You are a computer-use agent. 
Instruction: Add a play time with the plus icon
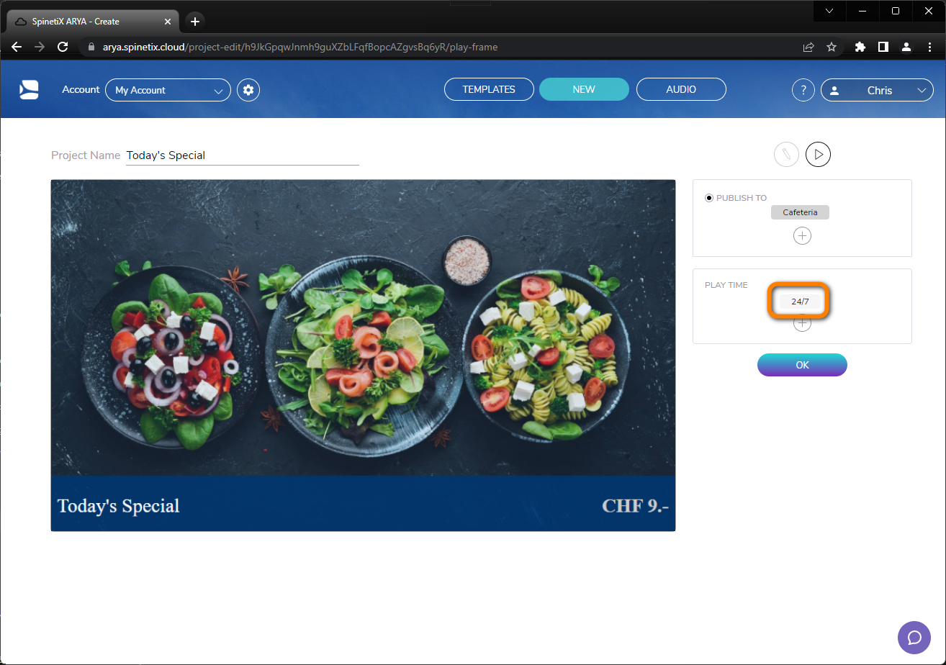pos(802,322)
